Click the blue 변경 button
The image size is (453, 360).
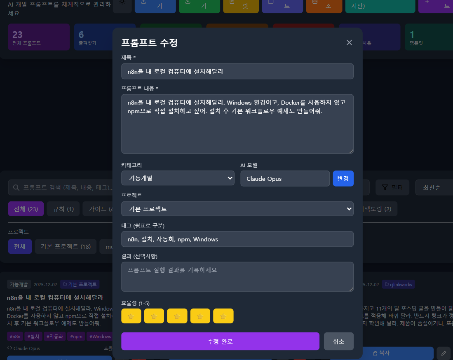coord(343,178)
